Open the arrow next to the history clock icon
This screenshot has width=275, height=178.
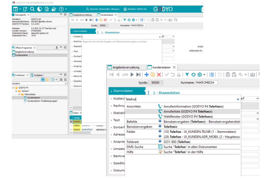[56, 80]
